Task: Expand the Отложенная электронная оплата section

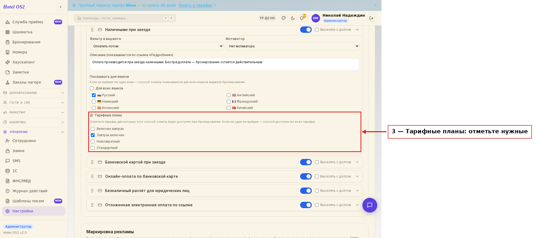Action: pyautogui.click(x=357, y=205)
